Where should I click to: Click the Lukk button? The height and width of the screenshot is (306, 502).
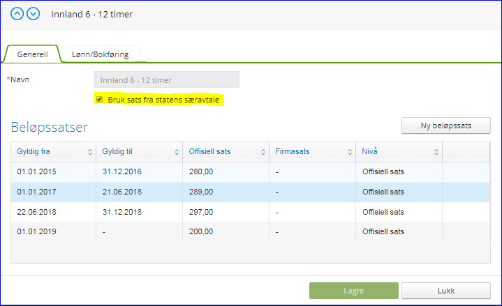click(x=446, y=291)
